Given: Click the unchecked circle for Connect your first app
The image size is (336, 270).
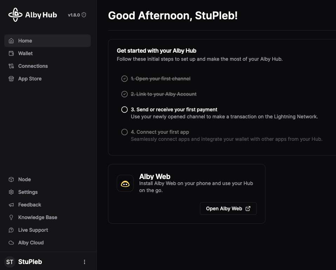Looking at the screenshot, I should [124, 132].
